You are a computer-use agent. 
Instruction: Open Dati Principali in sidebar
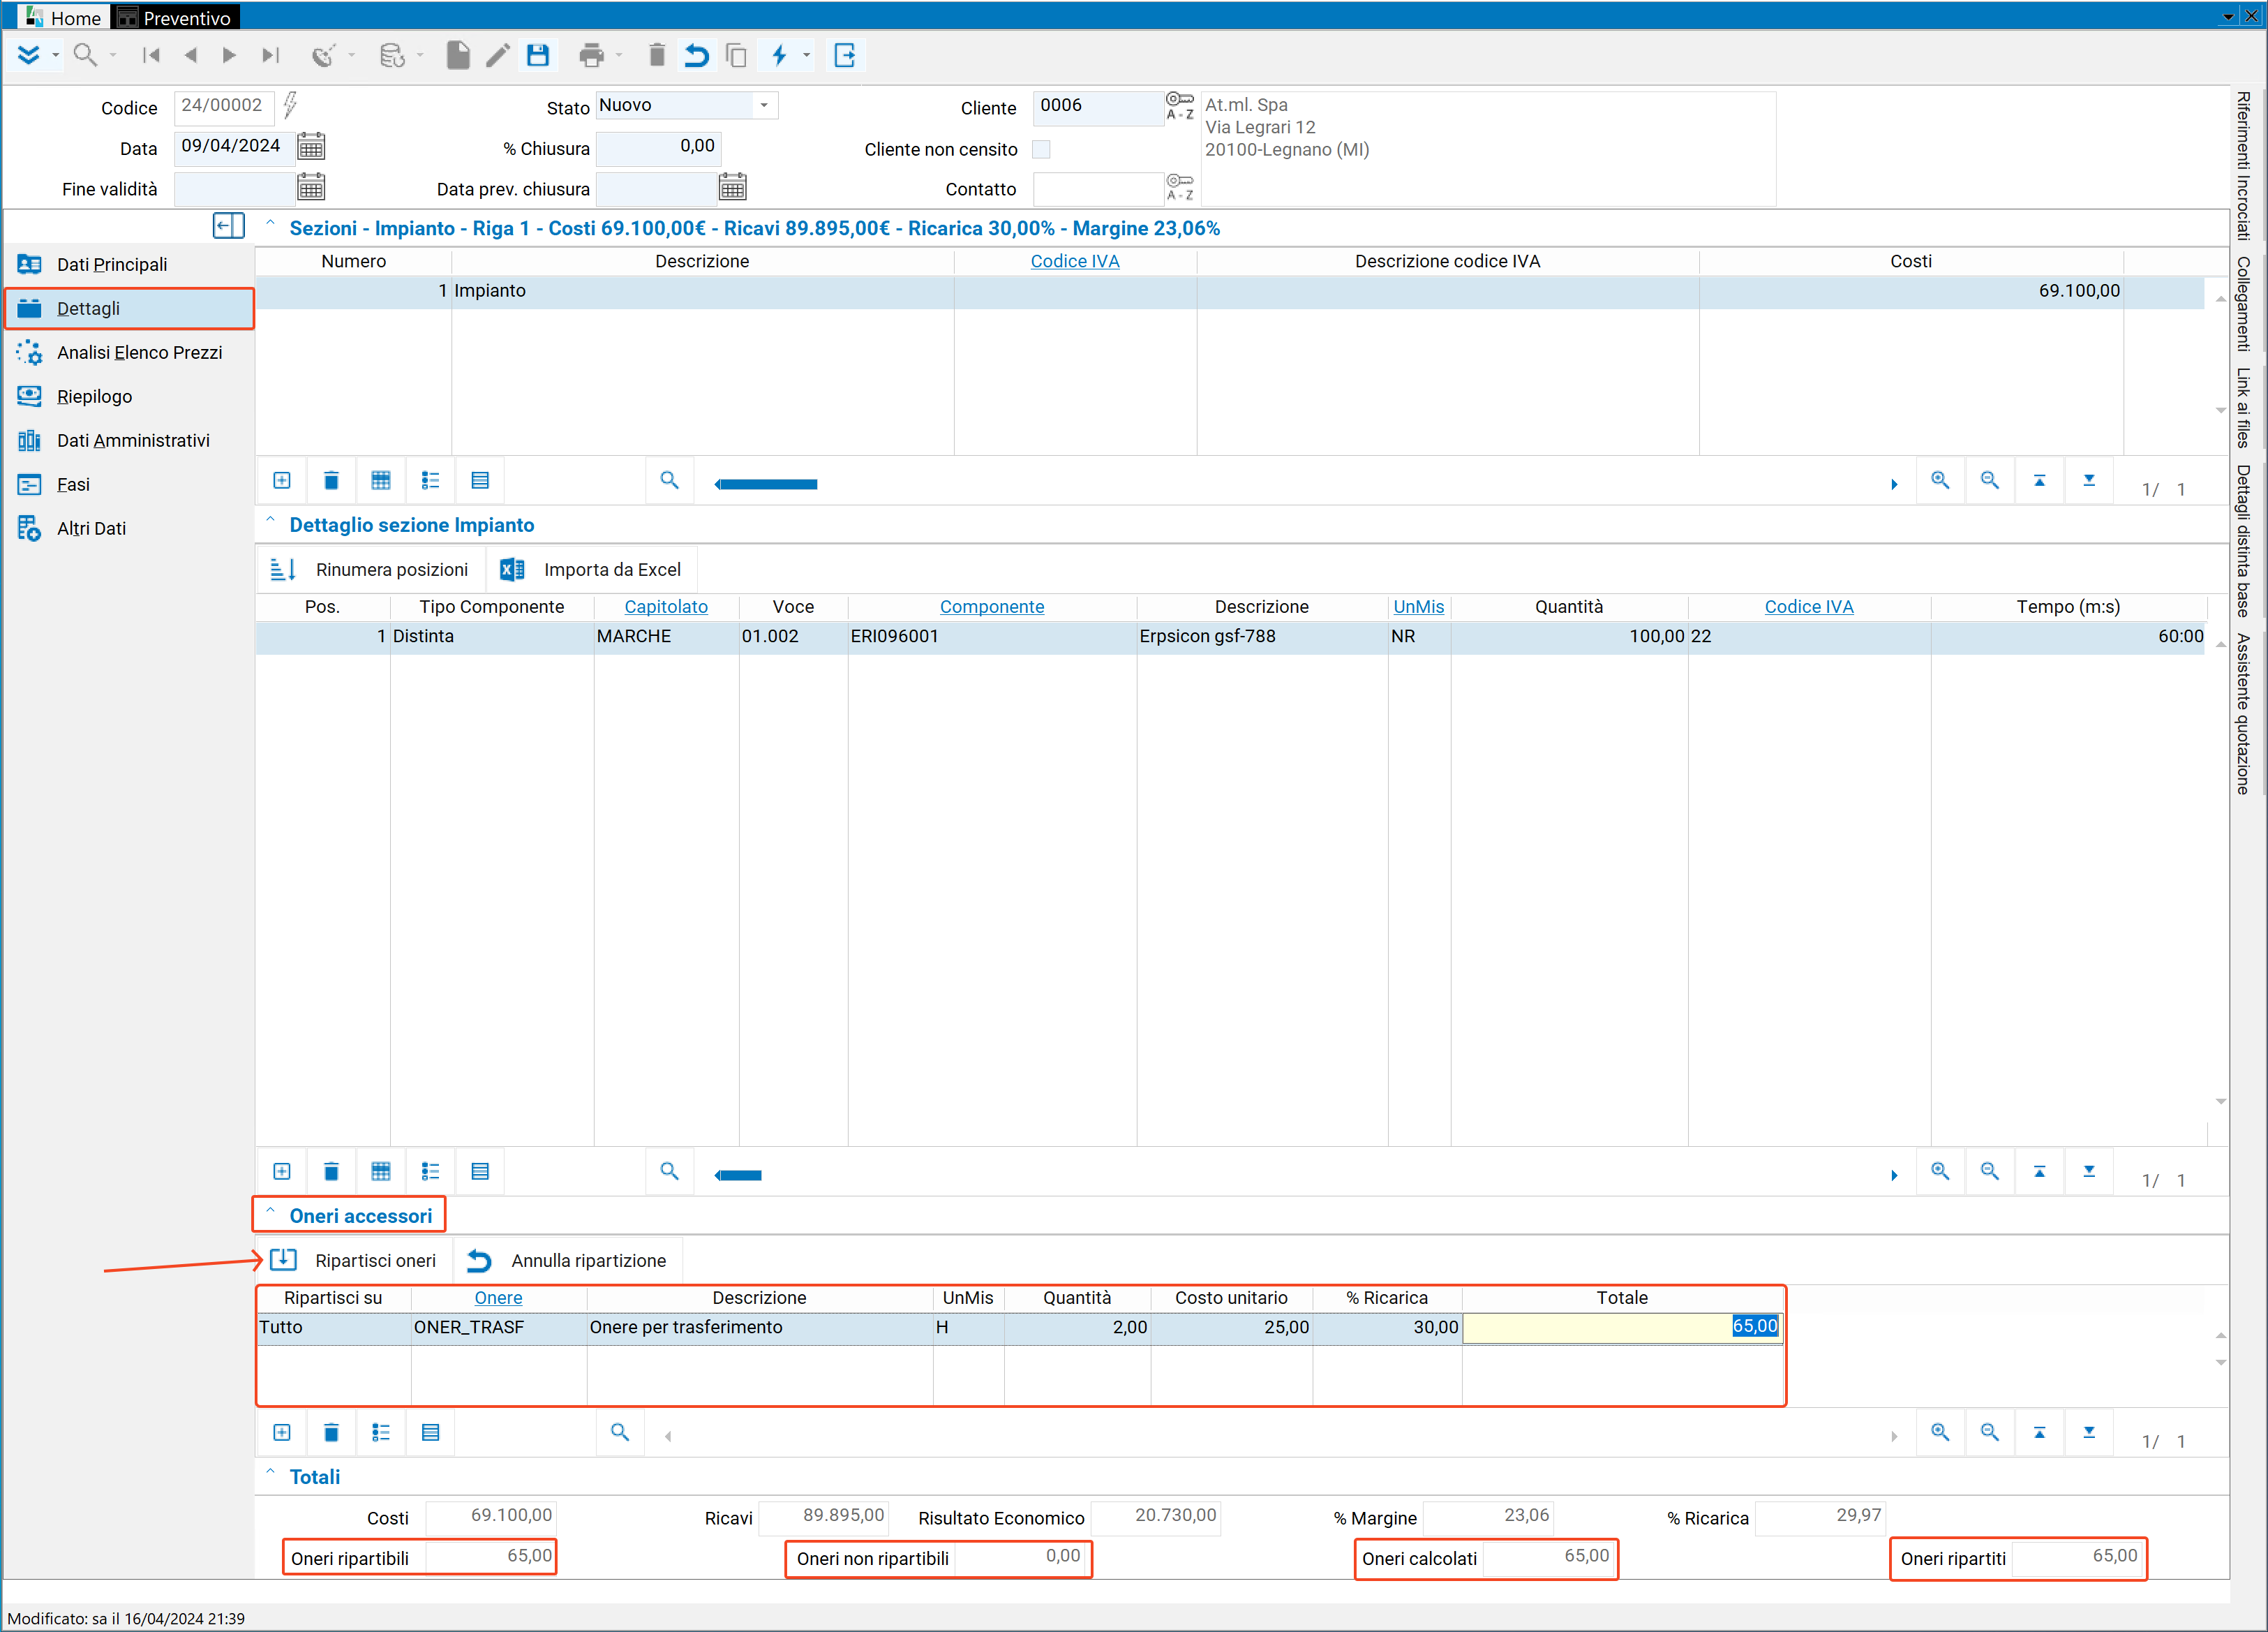(111, 264)
